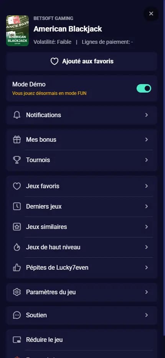
Task: Click the Mes bonus gift icon
Action: click(16, 140)
